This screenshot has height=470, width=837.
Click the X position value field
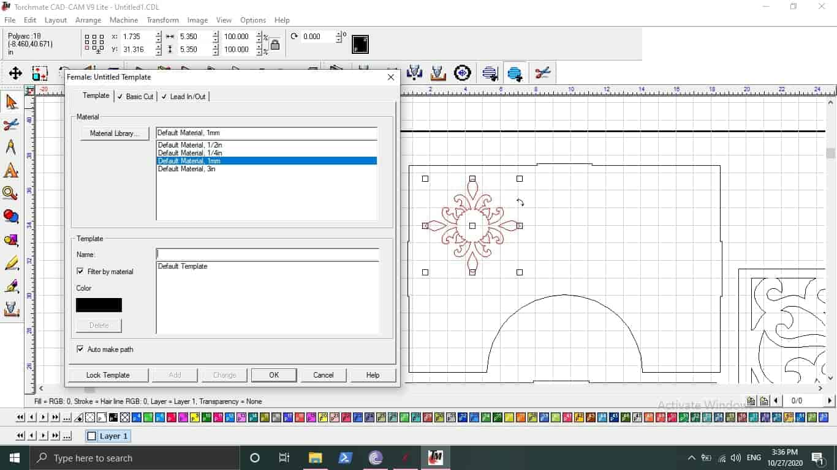pos(137,37)
